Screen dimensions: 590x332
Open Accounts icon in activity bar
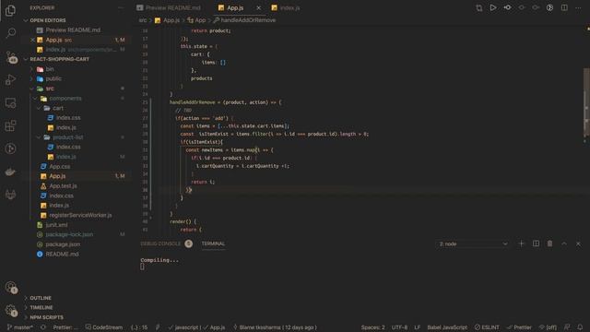point(11,287)
